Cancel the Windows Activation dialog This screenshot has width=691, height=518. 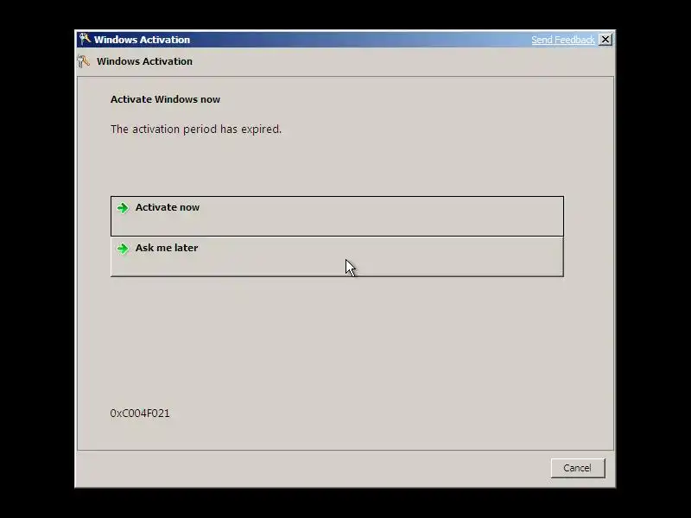pos(578,468)
